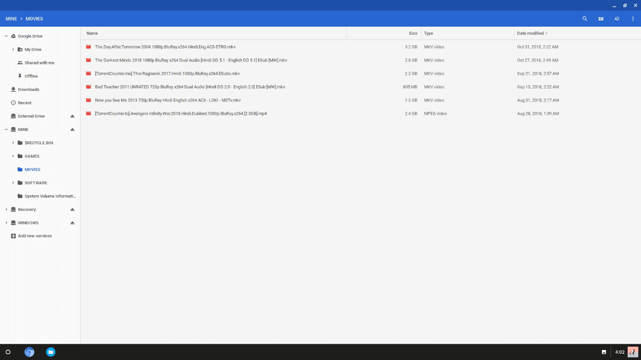Image resolution: width=641 pixels, height=360 pixels.
Task: Expand the GAMES folder
Action: [x=13, y=156]
